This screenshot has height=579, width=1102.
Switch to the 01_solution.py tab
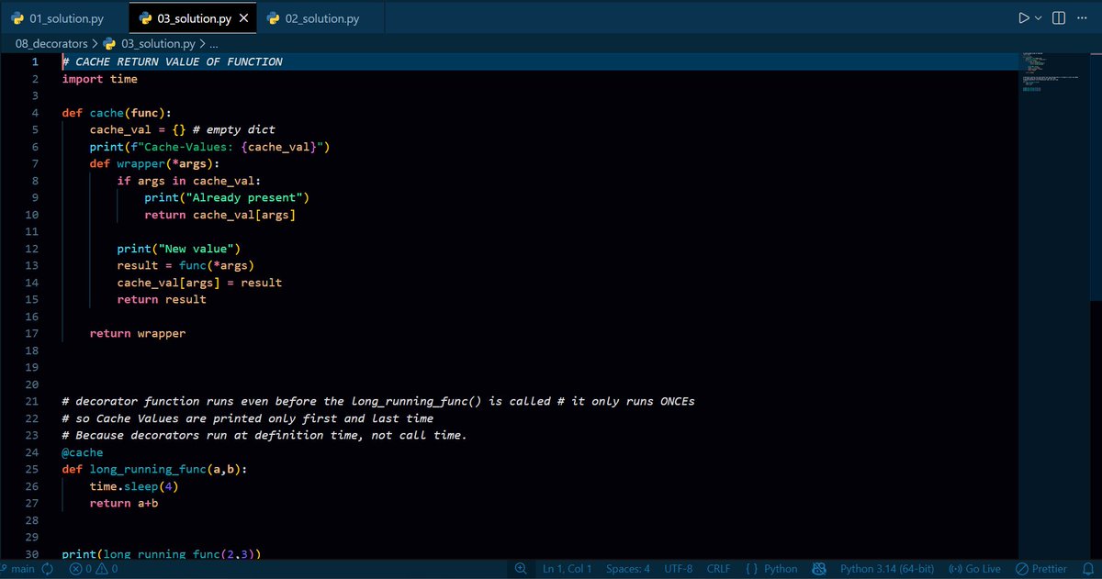(x=64, y=18)
